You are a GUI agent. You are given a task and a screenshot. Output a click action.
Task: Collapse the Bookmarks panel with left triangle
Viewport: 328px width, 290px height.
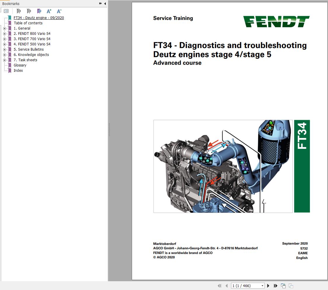(105, 4)
